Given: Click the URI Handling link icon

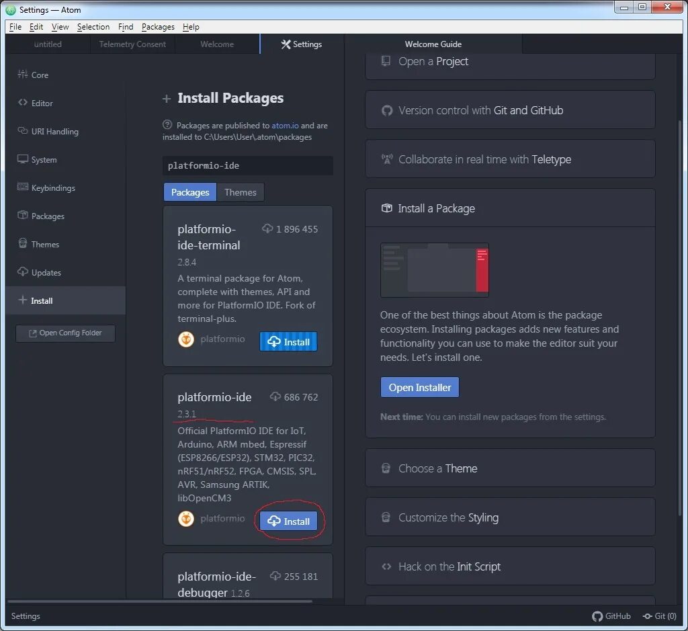Looking at the screenshot, I should [x=22, y=131].
